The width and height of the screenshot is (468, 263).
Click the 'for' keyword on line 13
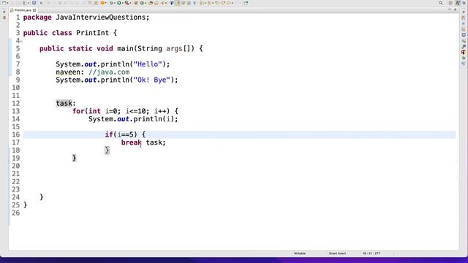pos(78,111)
